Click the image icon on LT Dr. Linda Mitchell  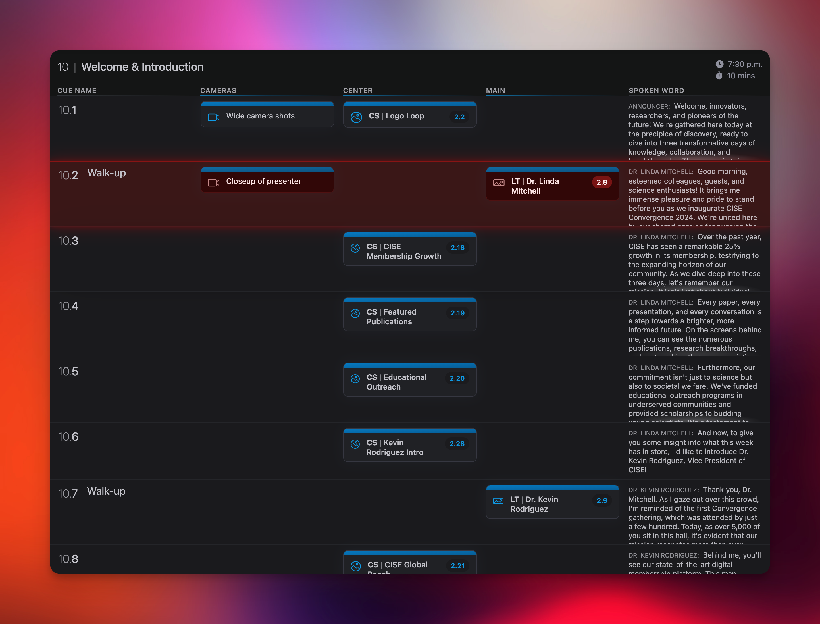pos(498,182)
